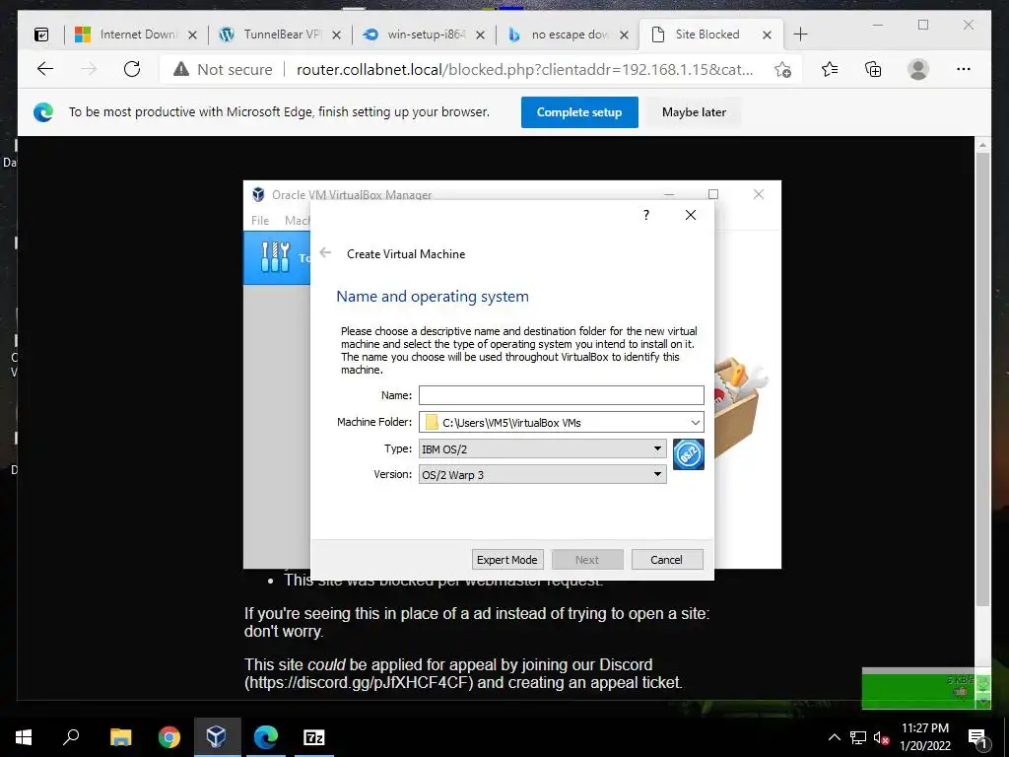The image size is (1009, 757).
Task: Reload the page with the refresh icon
Action: coord(132,69)
